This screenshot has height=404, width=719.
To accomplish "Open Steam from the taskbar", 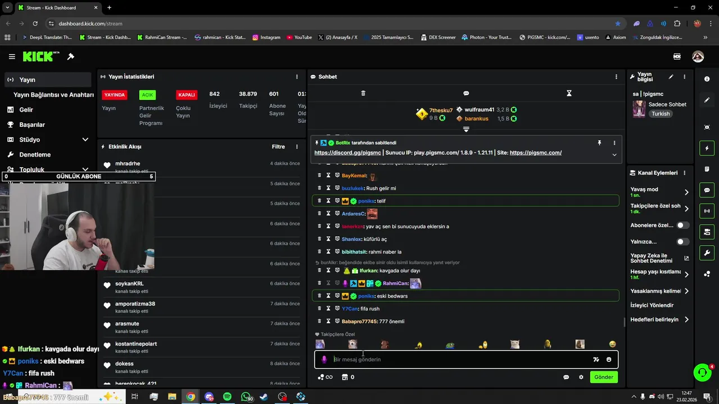I will (263, 397).
